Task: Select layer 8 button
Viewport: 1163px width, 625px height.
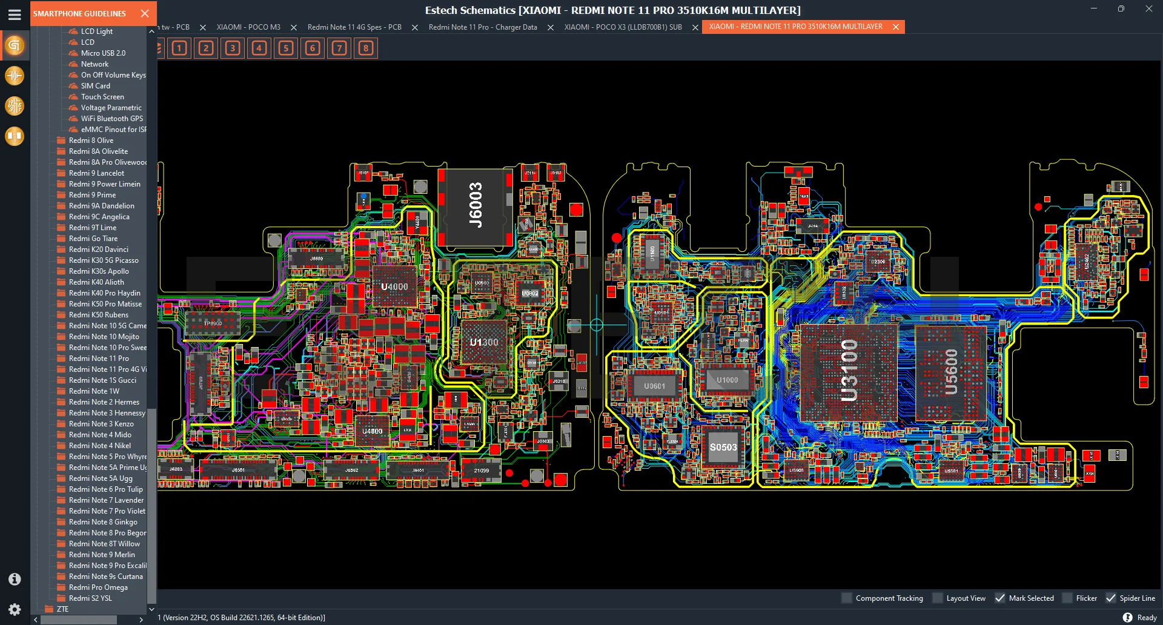Action: [x=366, y=48]
